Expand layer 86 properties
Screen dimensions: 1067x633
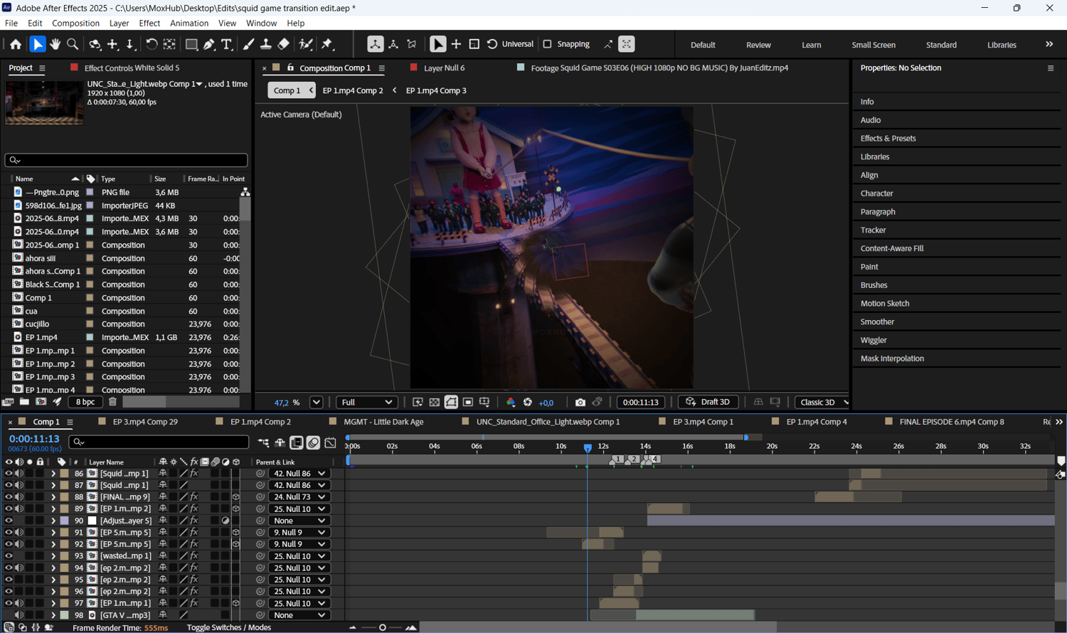pos(53,474)
